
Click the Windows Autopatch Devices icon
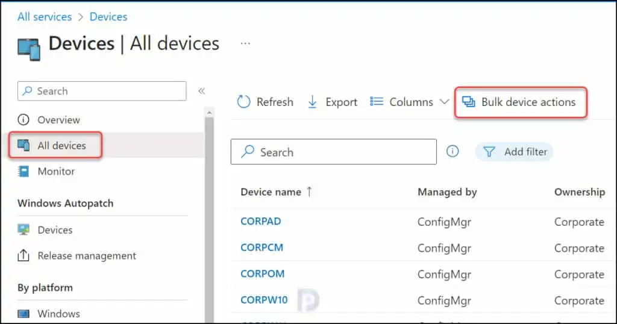[x=23, y=229]
